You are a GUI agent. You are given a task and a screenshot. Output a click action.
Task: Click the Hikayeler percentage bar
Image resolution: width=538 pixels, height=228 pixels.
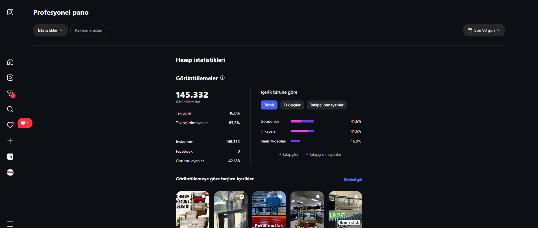[302, 131]
